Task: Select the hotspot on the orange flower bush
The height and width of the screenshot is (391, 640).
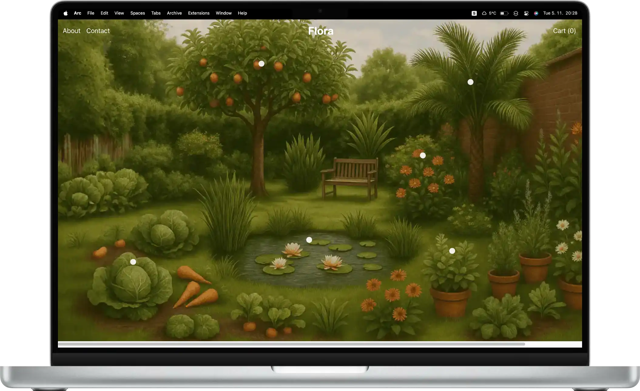Action: (x=423, y=155)
